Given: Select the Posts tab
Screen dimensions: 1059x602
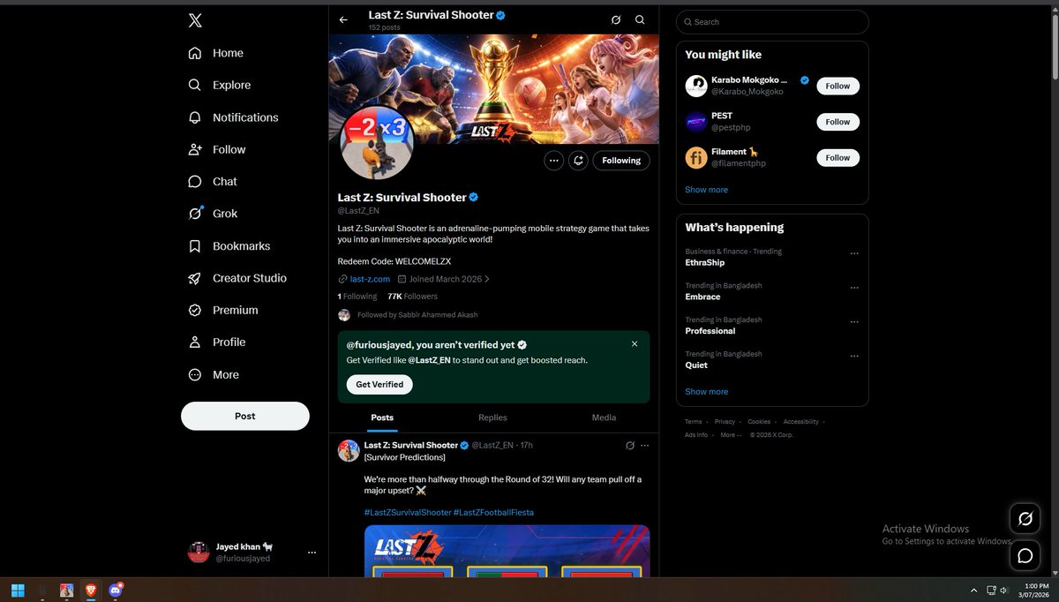Looking at the screenshot, I should coord(382,418).
